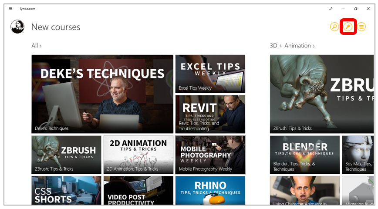Open the small ZBrush Tips & Tricks tile
378x209 pixels.
click(66, 155)
